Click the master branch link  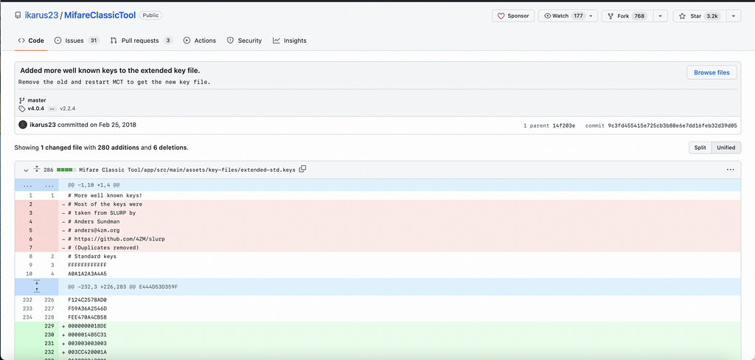(37, 100)
